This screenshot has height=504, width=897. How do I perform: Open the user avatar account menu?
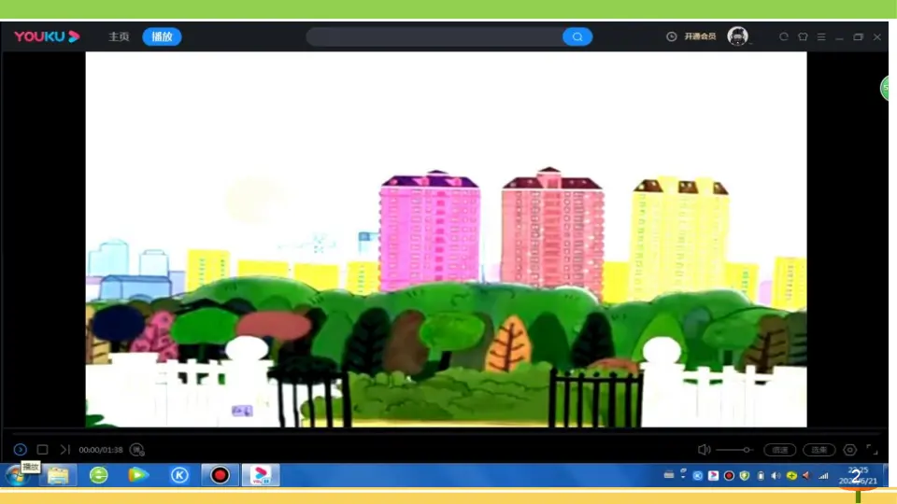click(x=737, y=36)
